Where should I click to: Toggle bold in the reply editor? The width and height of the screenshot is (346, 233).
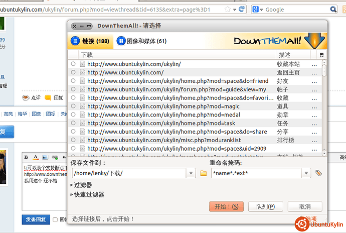(26, 157)
